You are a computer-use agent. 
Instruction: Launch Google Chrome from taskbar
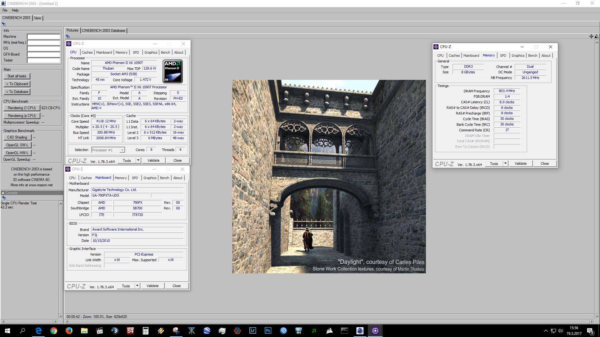54,331
